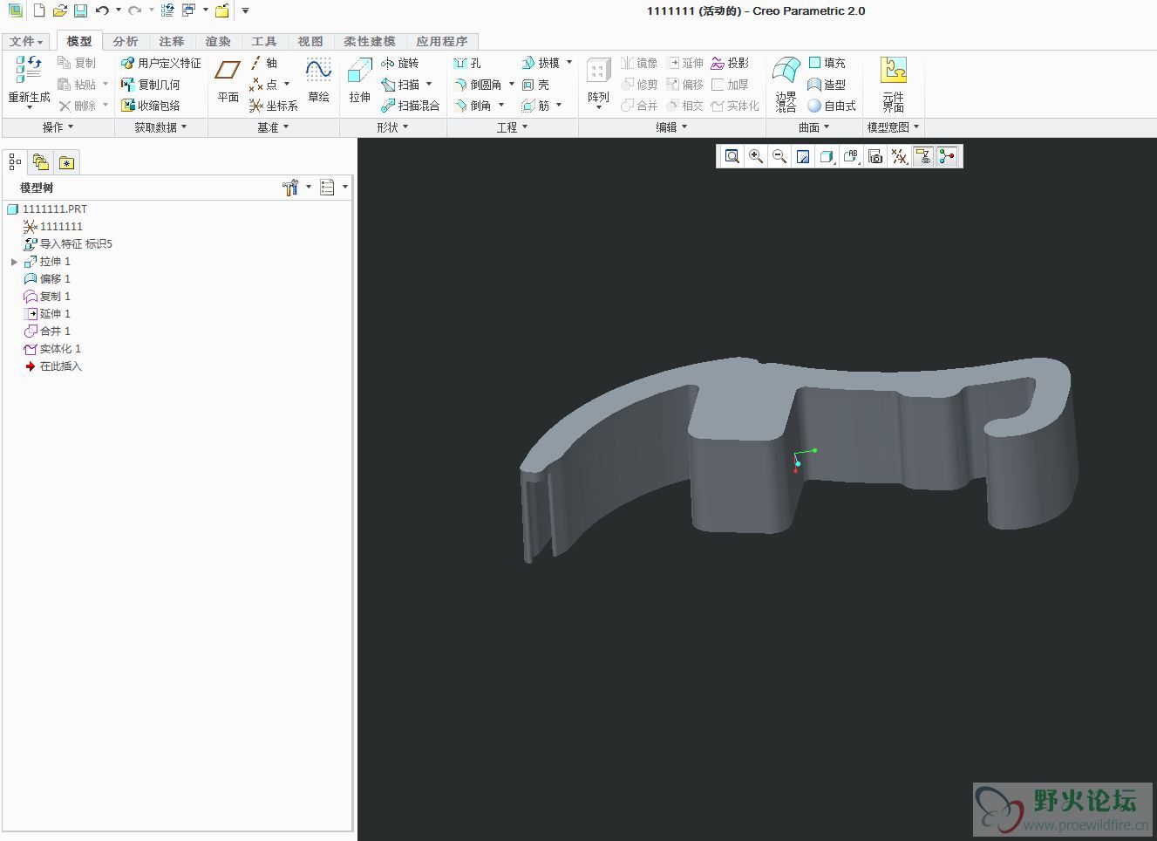The height and width of the screenshot is (841, 1157).
Task: Open the 草绘 sketch tool
Action: [318, 81]
